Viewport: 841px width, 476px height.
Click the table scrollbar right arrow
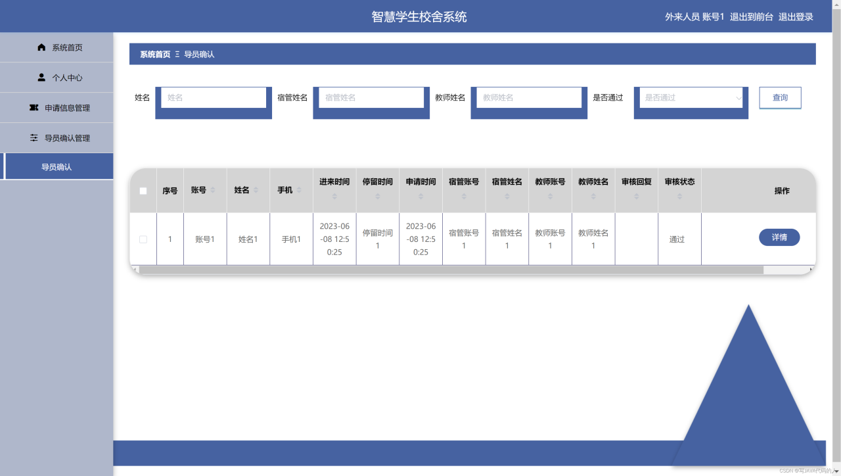pos(811,270)
